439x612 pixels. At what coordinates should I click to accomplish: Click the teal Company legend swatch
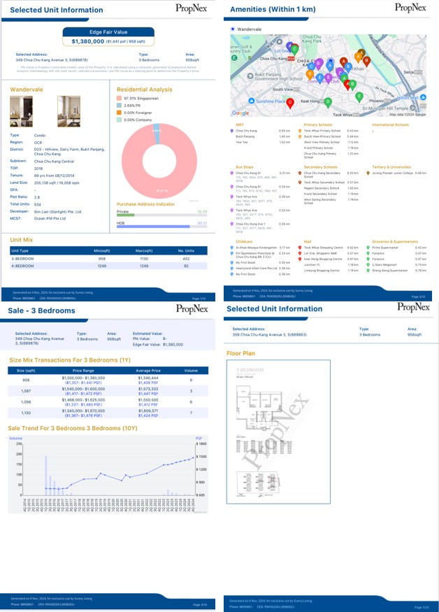pos(119,120)
